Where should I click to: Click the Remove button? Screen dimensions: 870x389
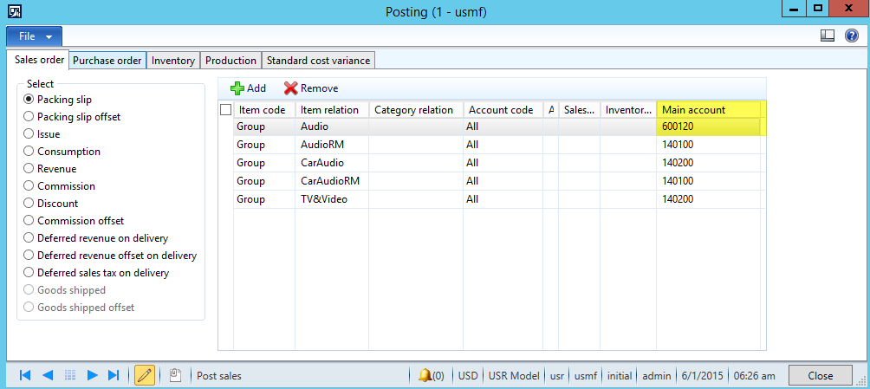(311, 88)
